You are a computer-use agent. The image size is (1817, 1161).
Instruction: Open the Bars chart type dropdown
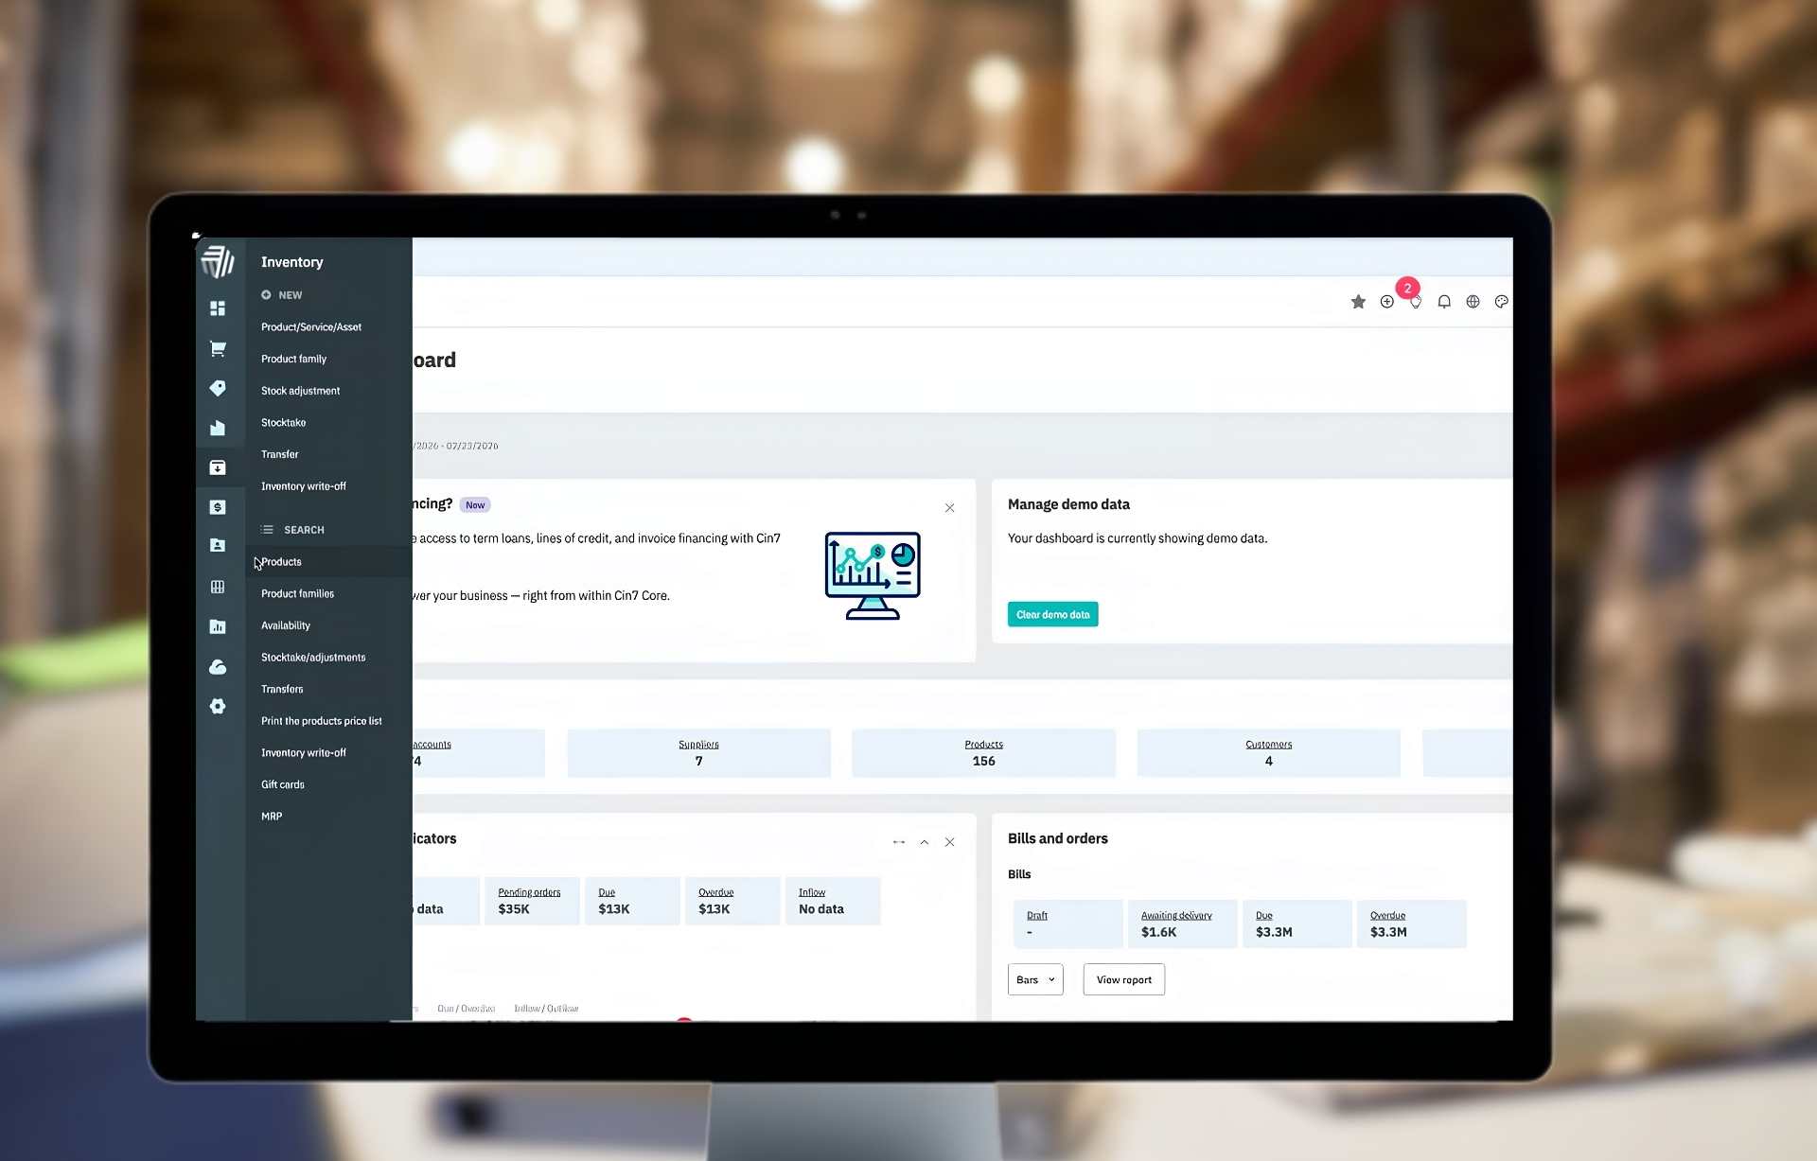pyautogui.click(x=1035, y=979)
